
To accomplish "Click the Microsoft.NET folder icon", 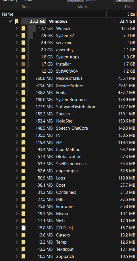I will click(23, 78).
